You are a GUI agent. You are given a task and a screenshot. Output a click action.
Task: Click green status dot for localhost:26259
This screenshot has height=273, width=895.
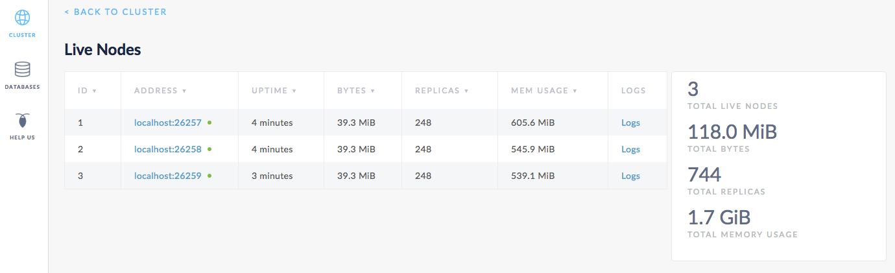pos(209,176)
